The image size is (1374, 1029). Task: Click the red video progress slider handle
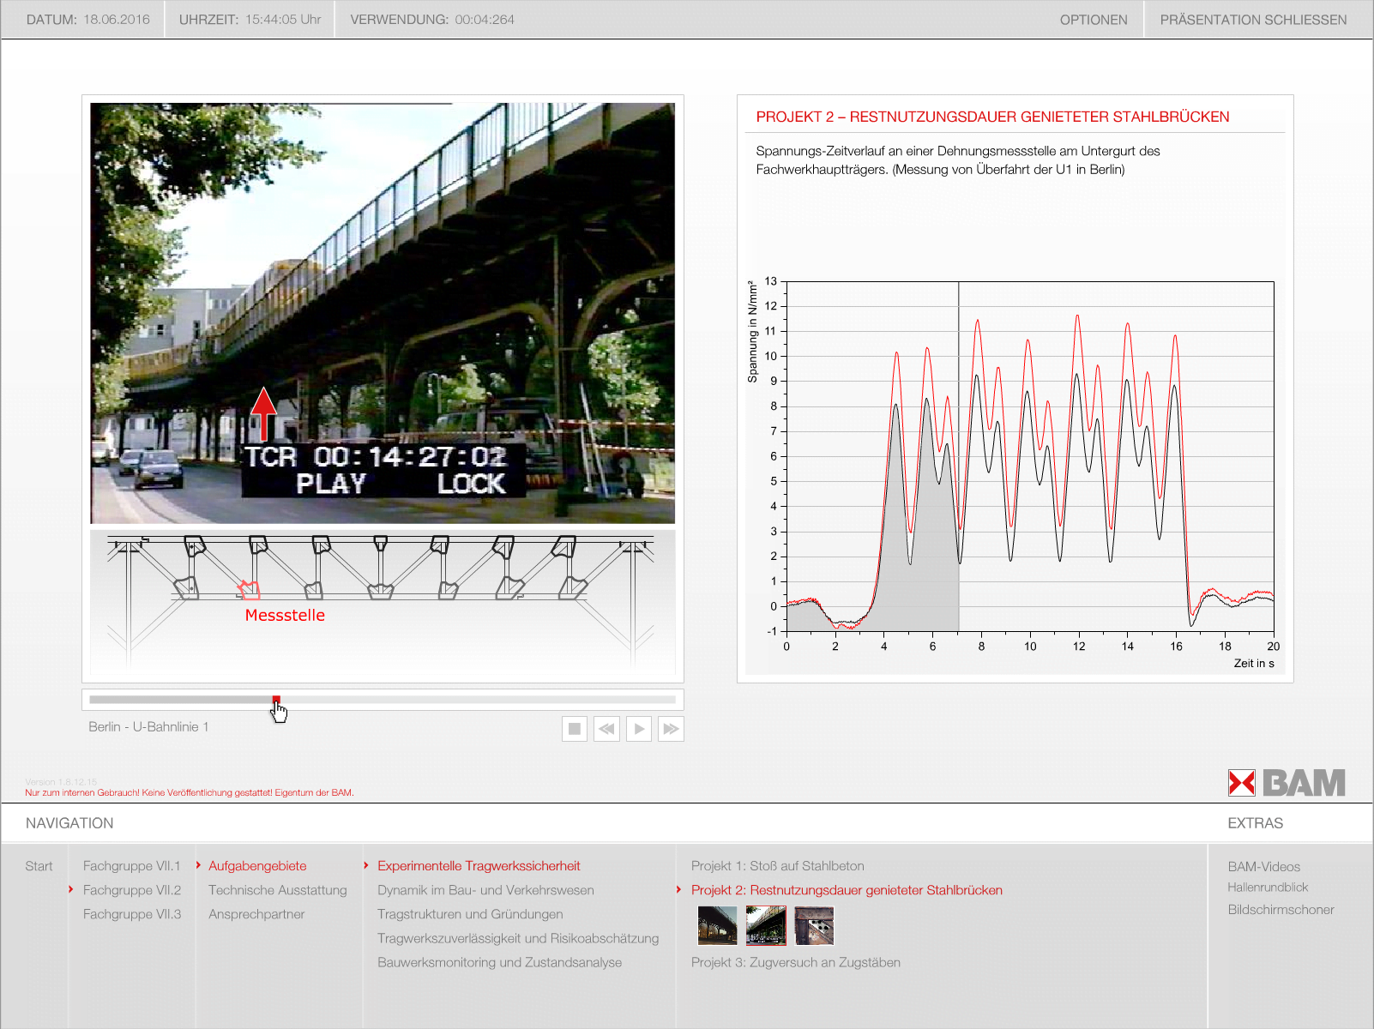276,700
